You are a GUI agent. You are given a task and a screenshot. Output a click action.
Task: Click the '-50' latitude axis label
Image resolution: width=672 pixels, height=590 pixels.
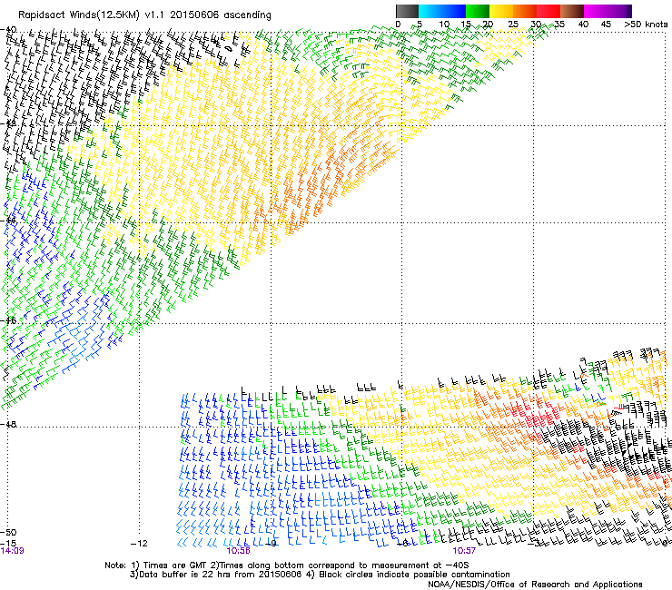[x=8, y=533]
